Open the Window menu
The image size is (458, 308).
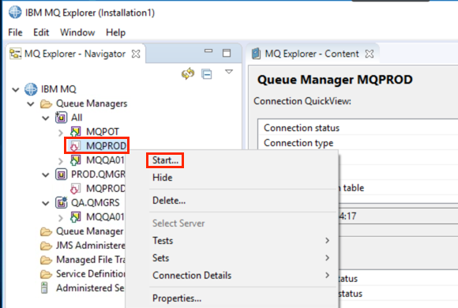point(77,32)
